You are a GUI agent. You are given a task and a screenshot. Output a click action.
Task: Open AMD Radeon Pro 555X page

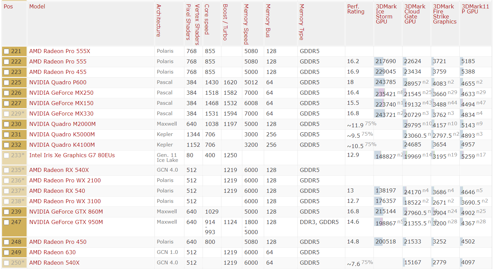point(60,51)
